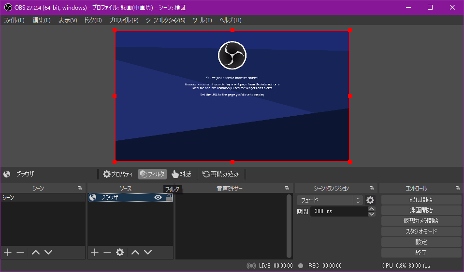Open the シーンコレクション(S) menu
Image resolution: width=464 pixels, height=272 pixels.
coord(165,20)
